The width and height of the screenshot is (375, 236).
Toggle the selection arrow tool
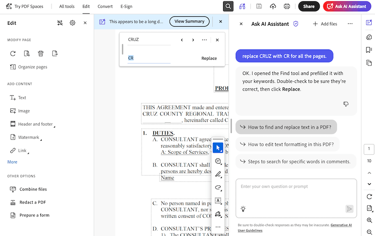pyautogui.click(x=218, y=148)
